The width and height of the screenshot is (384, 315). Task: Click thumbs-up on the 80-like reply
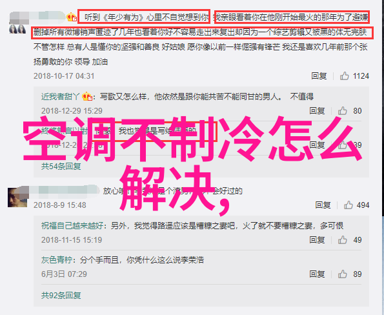[x=342, y=111]
